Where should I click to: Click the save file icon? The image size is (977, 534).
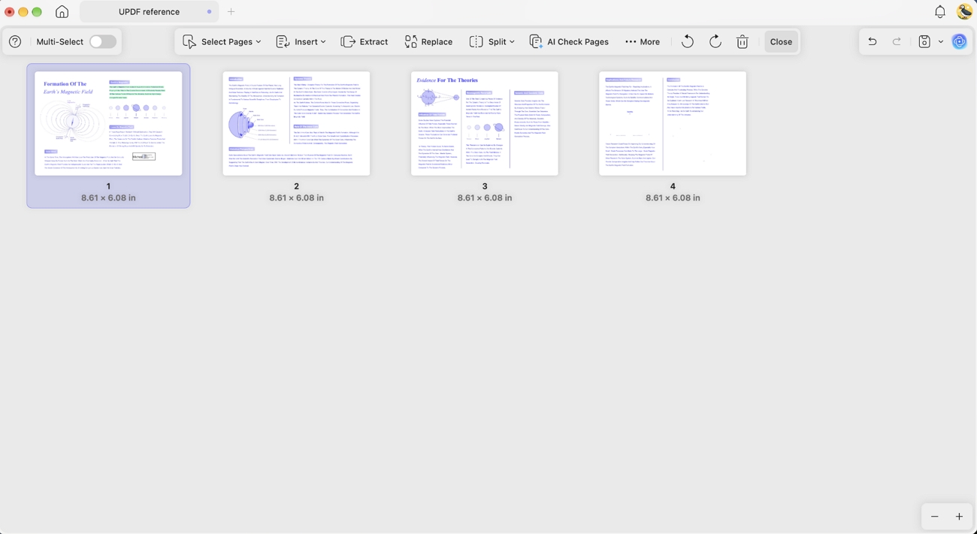tap(924, 42)
